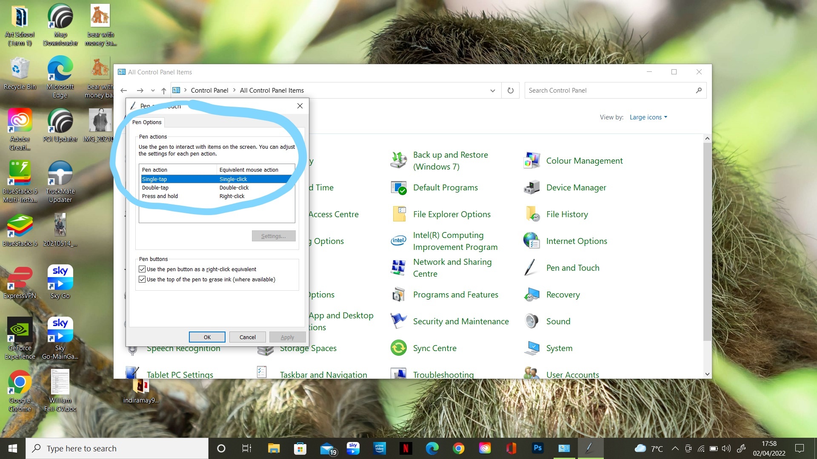Screen dimensions: 817x459
Task: Click the Search Control Panel field
Action: click(608, 91)
